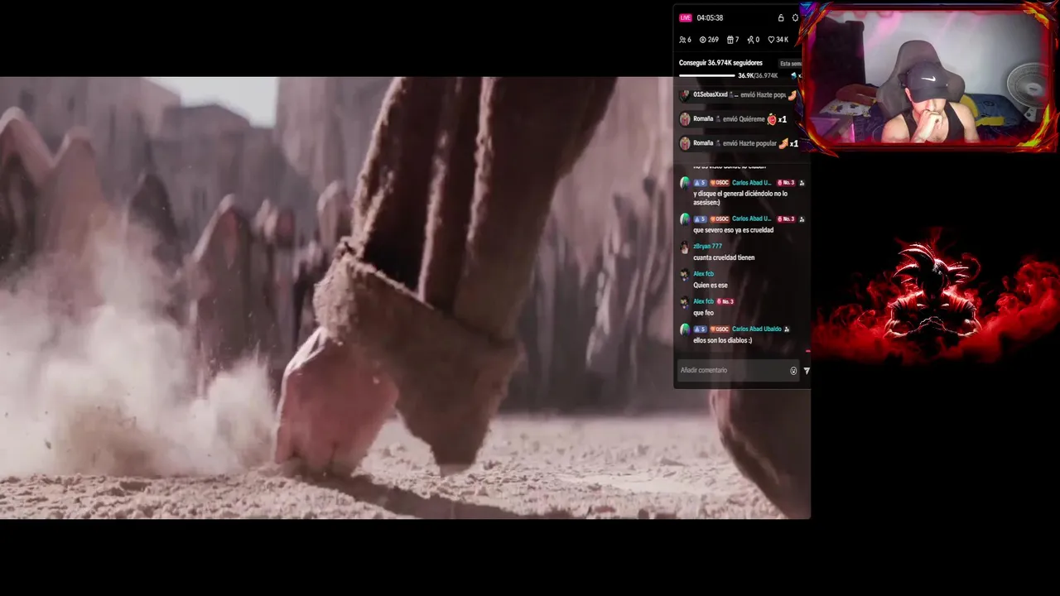Click the diamond icon near follower goal
Viewport: 1060px width, 596px height.
tap(793, 75)
